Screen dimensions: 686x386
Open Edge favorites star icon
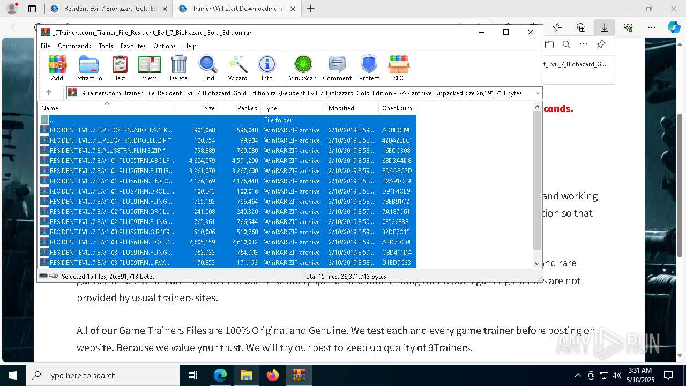(x=557, y=27)
